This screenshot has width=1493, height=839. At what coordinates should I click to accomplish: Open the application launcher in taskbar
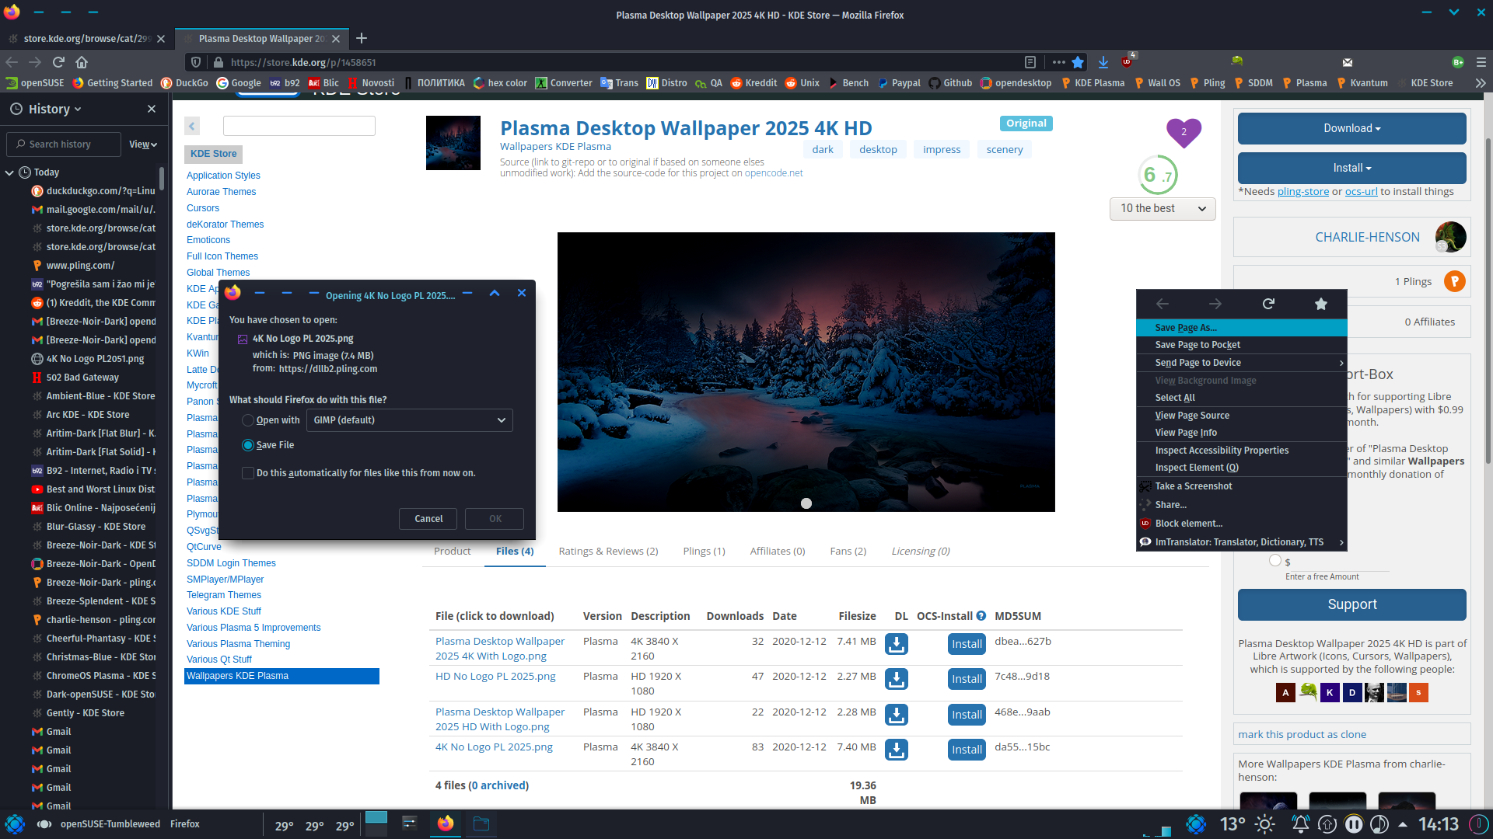(x=15, y=823)
